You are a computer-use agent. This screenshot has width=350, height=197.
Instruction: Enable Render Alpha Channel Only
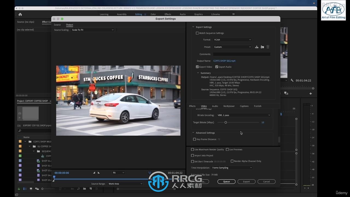(232, 161)
